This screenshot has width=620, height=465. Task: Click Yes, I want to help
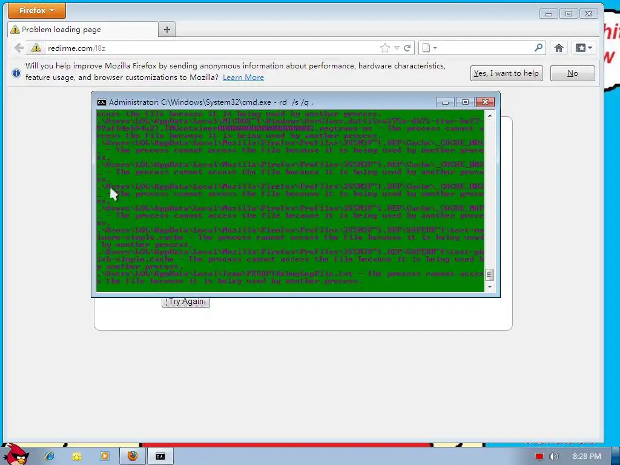506,73
